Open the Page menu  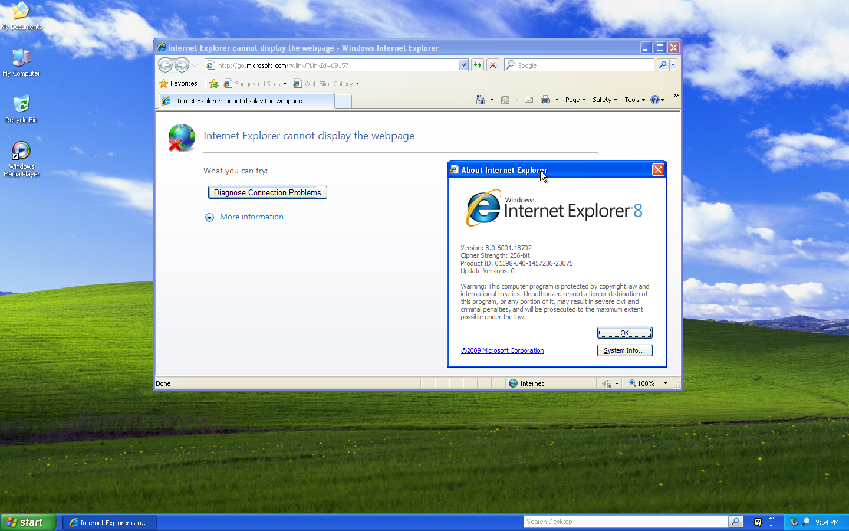click(x=575, y=100)
